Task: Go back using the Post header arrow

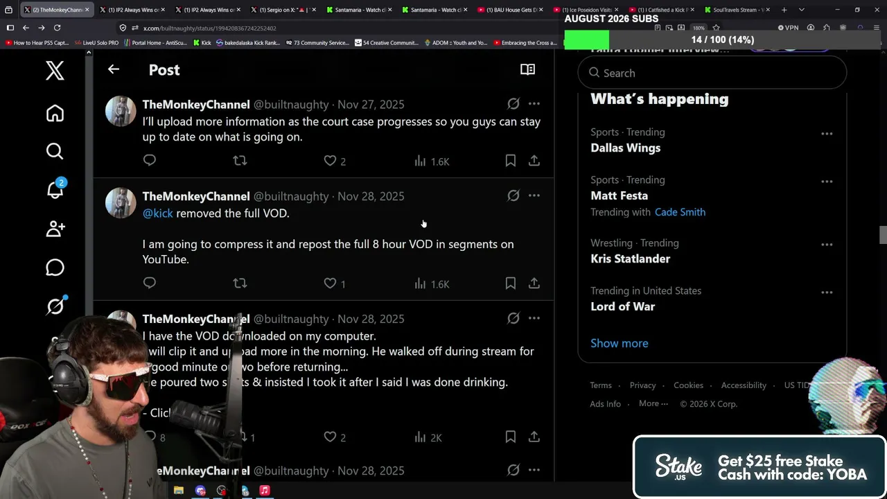Action: point(114,69)
